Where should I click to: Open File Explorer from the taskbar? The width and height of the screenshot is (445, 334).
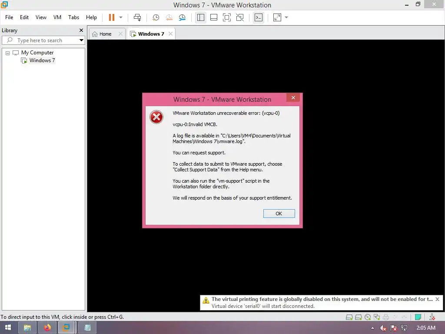coord(27,328)
